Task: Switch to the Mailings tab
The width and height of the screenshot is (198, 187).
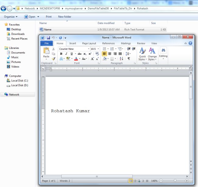Action: click(126, 43)
